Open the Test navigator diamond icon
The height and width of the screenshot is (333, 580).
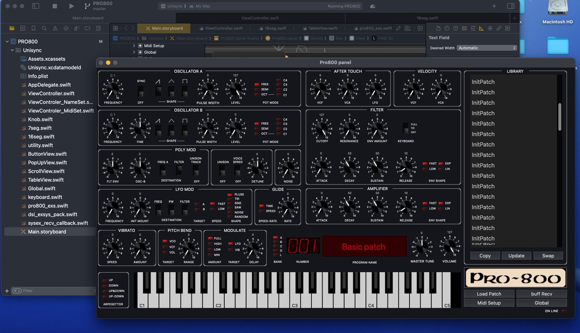tap(66, 28)
